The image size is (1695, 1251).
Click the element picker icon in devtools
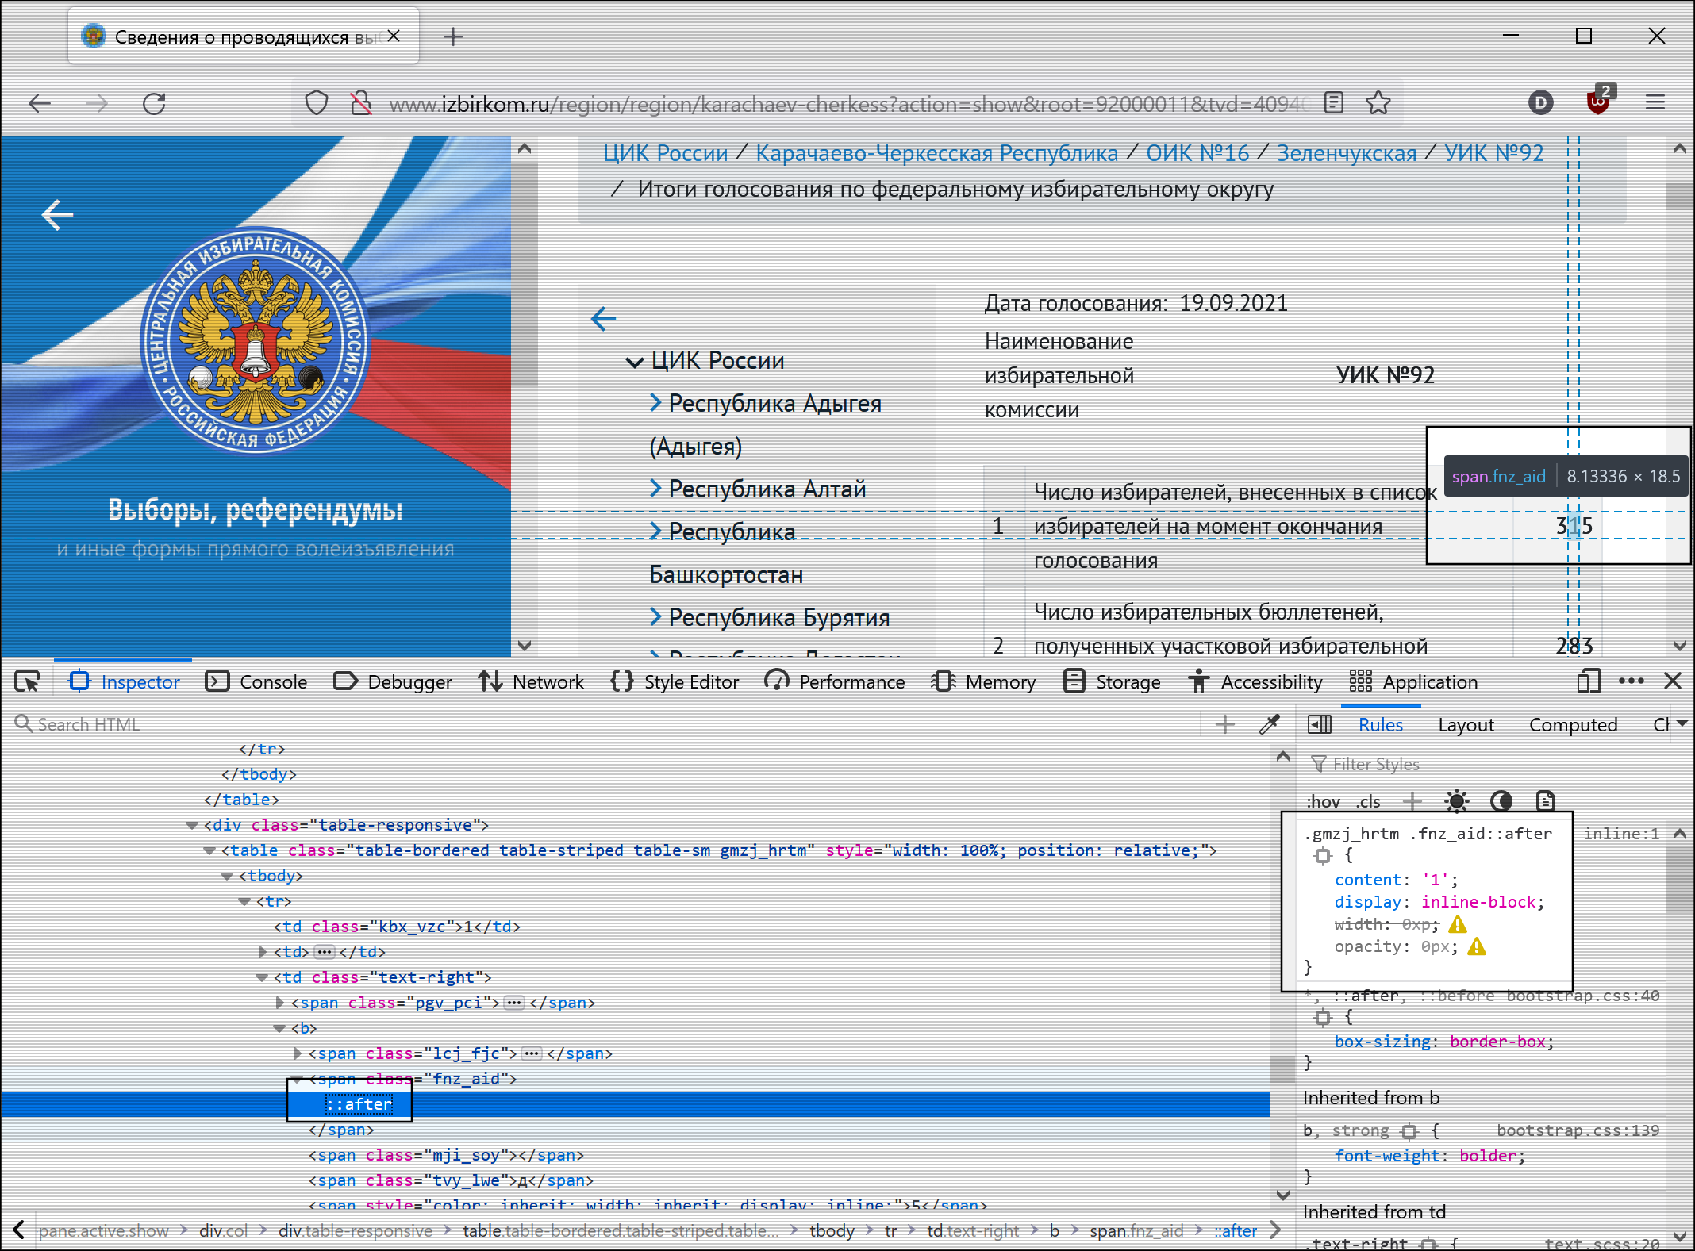click(x=27, y=681)
